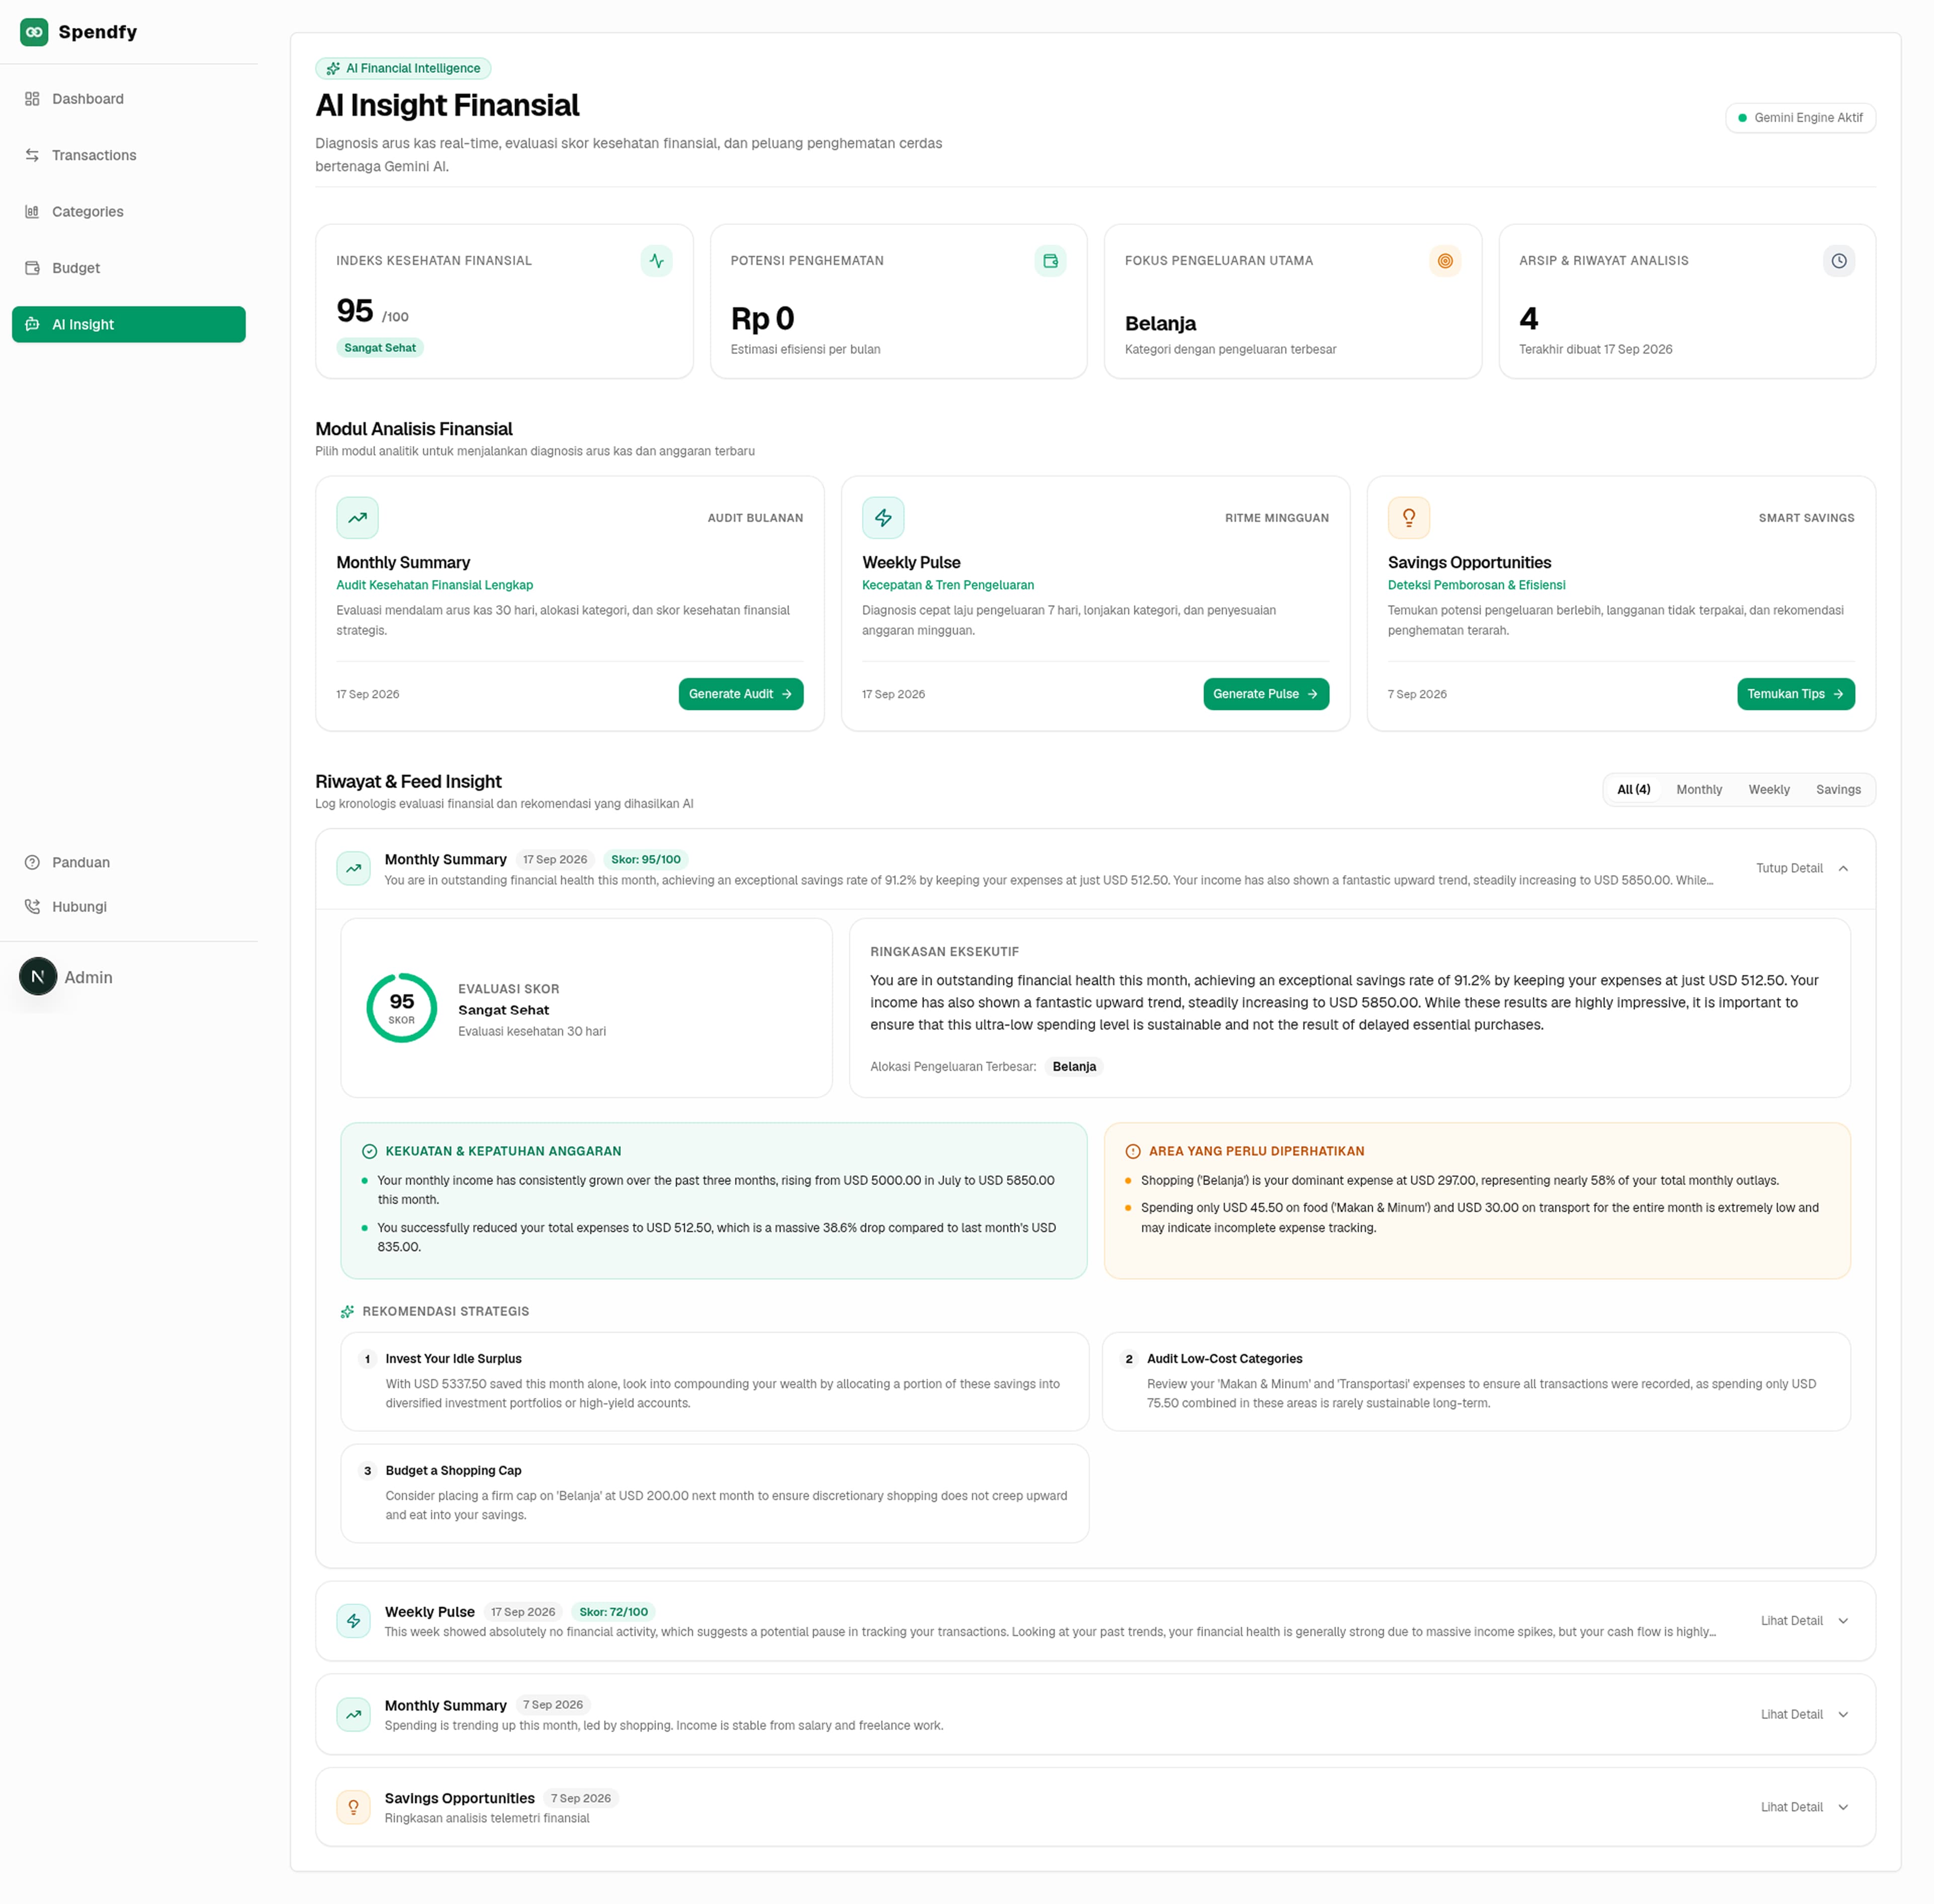
Task: Click the lightning icon on Weekly Pulse module
Action: click(x=883, y=518)
